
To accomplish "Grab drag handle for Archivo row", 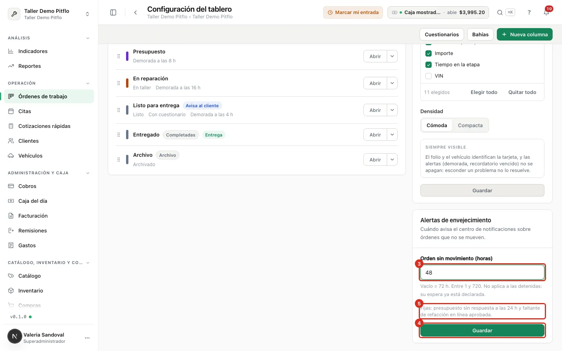I will (119, 160).
